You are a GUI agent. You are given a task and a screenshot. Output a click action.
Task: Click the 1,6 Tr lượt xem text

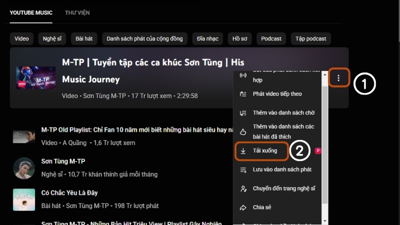[x=114, y=143]
